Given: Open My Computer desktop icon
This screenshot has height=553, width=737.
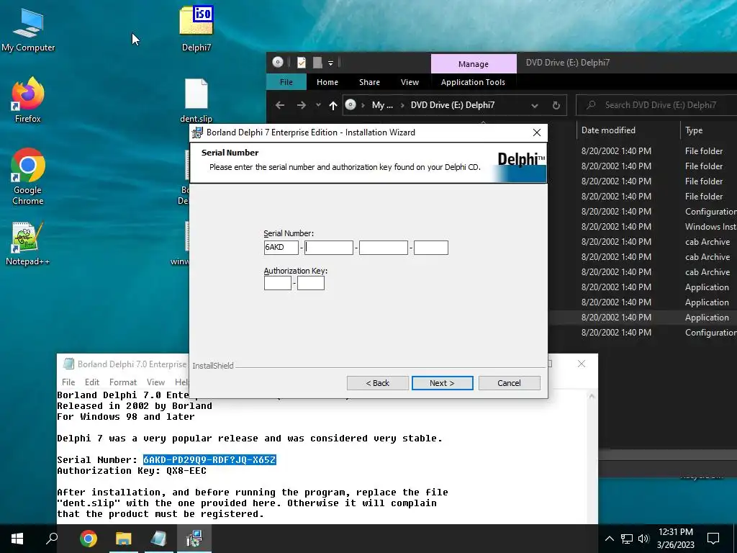Looking at the screenshot, I should click(28, 29).
